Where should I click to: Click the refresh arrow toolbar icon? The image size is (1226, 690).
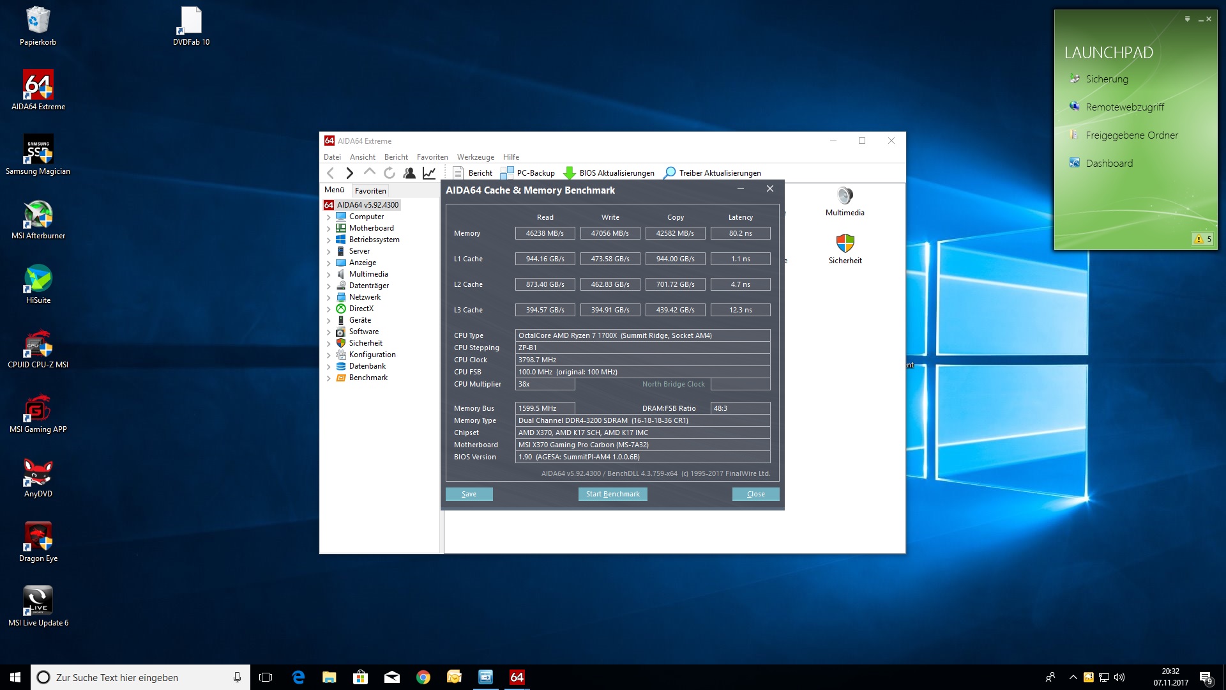coord(389,172)
